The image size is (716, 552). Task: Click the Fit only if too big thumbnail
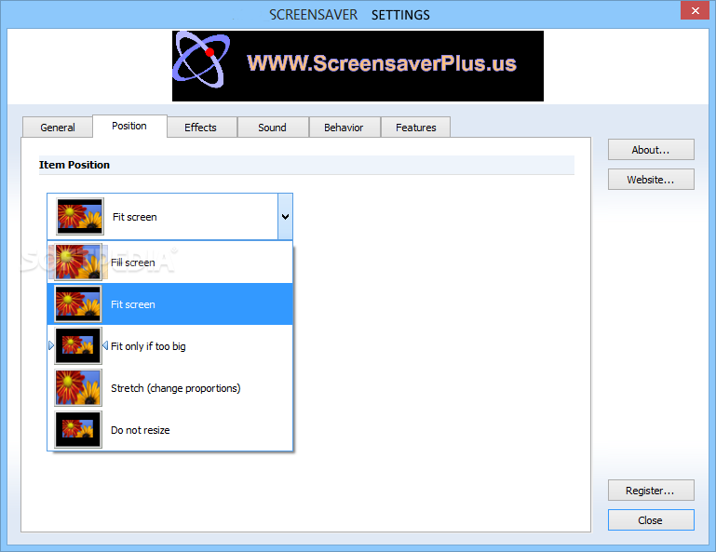[78, 346]
